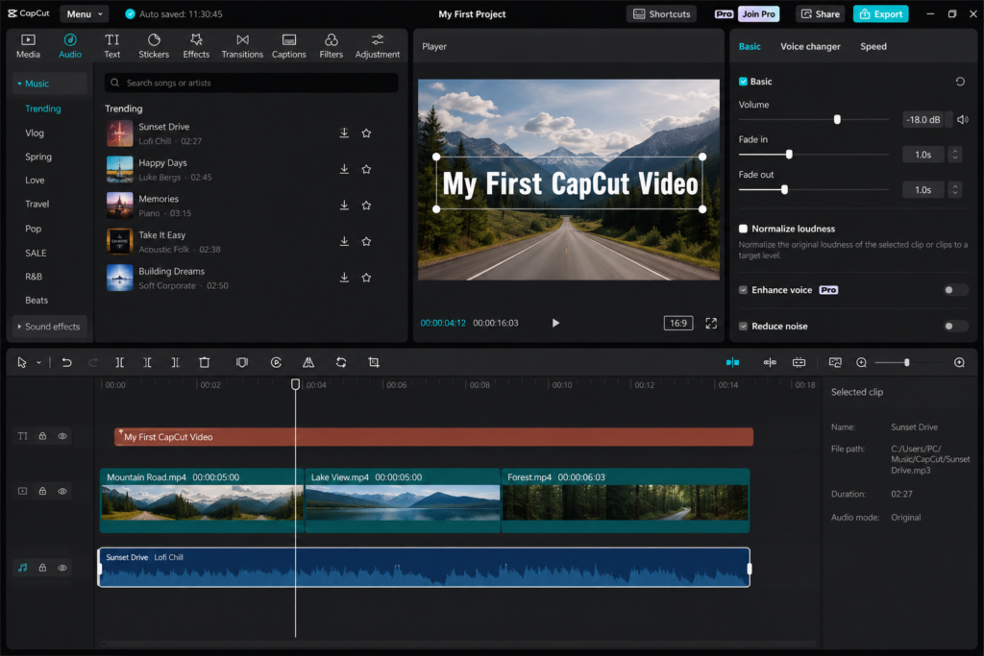Open the Transitions panel
This screenshot has height=656, width=984.
(x=242, y=46)
